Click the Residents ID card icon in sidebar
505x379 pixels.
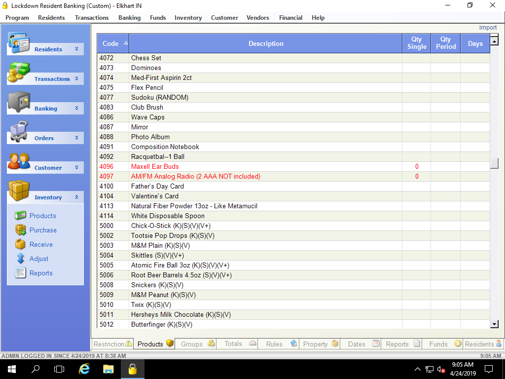coord(19,42)
